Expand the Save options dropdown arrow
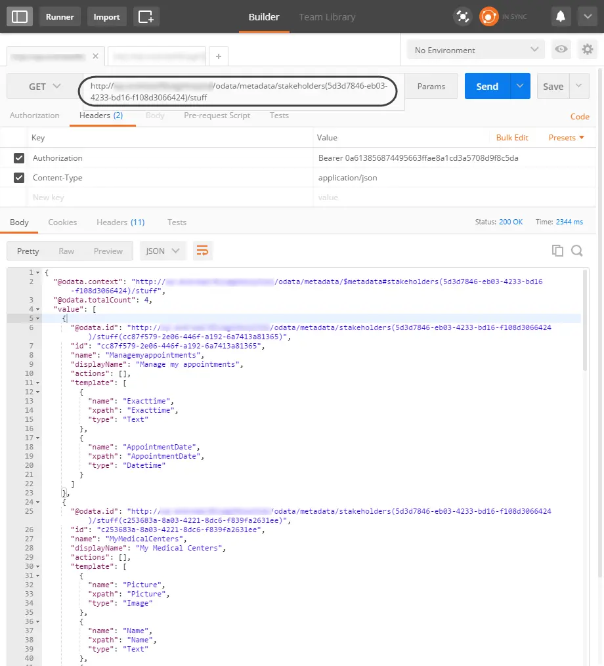The image size is (604, 666). coord(579,86)
